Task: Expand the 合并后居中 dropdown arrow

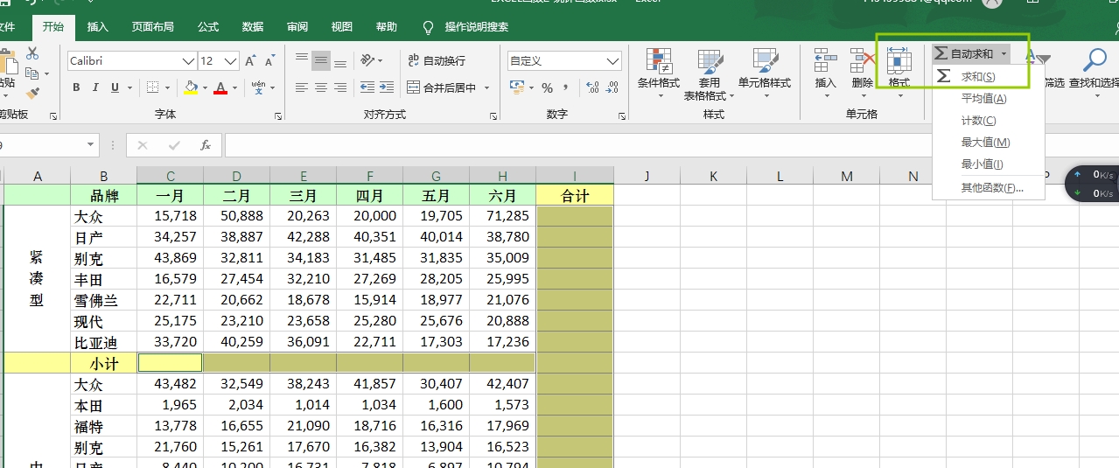Action: pyautogui.click(x=485, y=87)
